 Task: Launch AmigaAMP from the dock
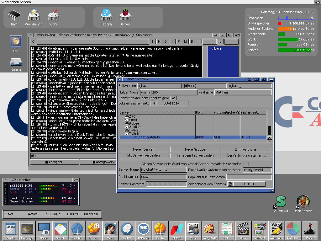[210, 231]
